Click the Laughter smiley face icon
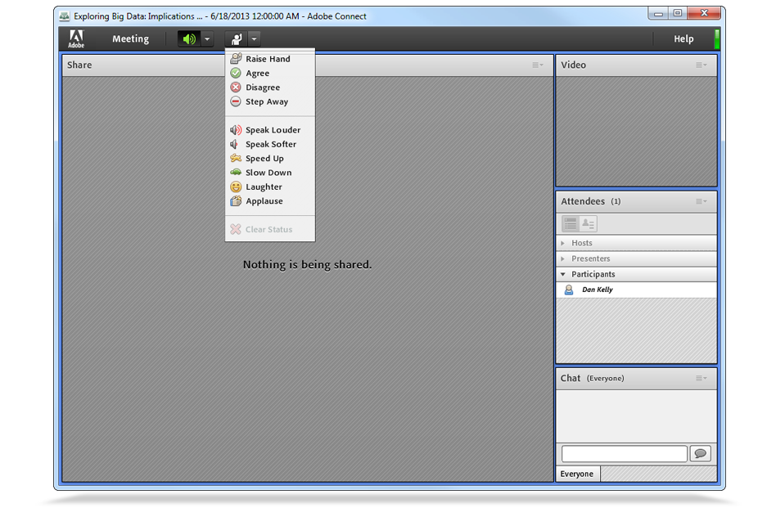 pos(236,187)
